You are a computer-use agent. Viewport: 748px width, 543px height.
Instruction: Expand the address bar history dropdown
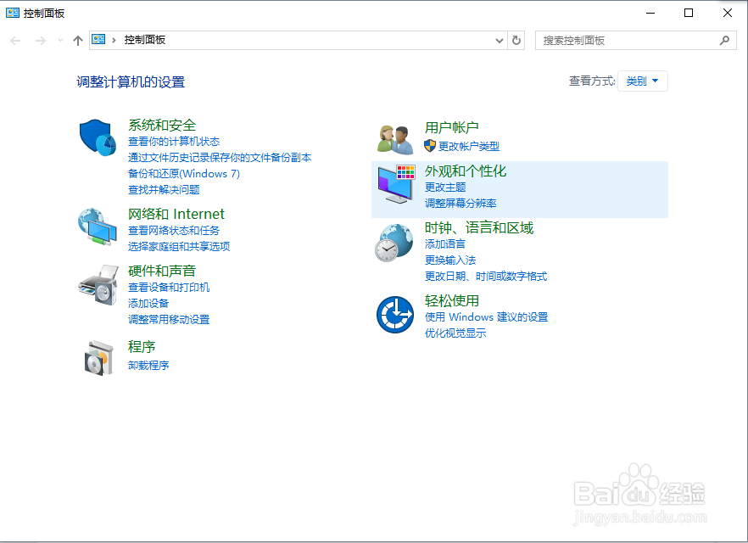pyautogui.click(x=500, y=41)
